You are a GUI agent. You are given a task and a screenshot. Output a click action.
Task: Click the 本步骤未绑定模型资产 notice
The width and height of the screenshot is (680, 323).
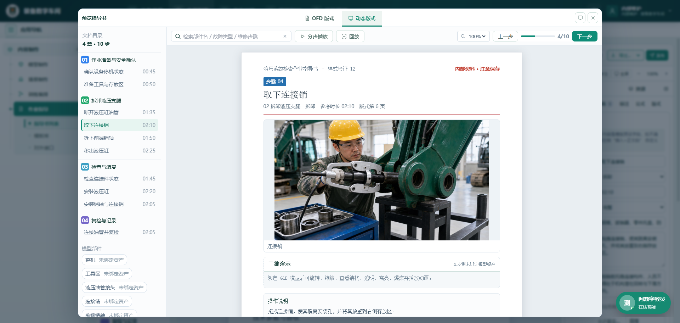474,264
